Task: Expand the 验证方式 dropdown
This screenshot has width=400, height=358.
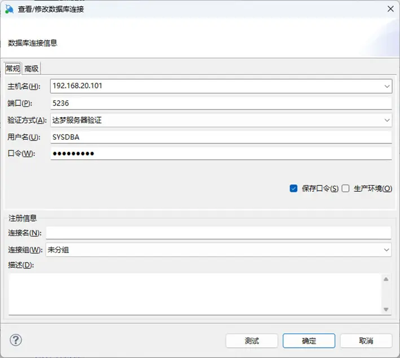Action: [386, 120]
